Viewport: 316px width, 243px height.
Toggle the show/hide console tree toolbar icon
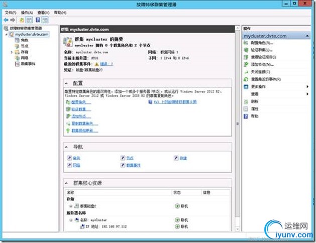29,20
